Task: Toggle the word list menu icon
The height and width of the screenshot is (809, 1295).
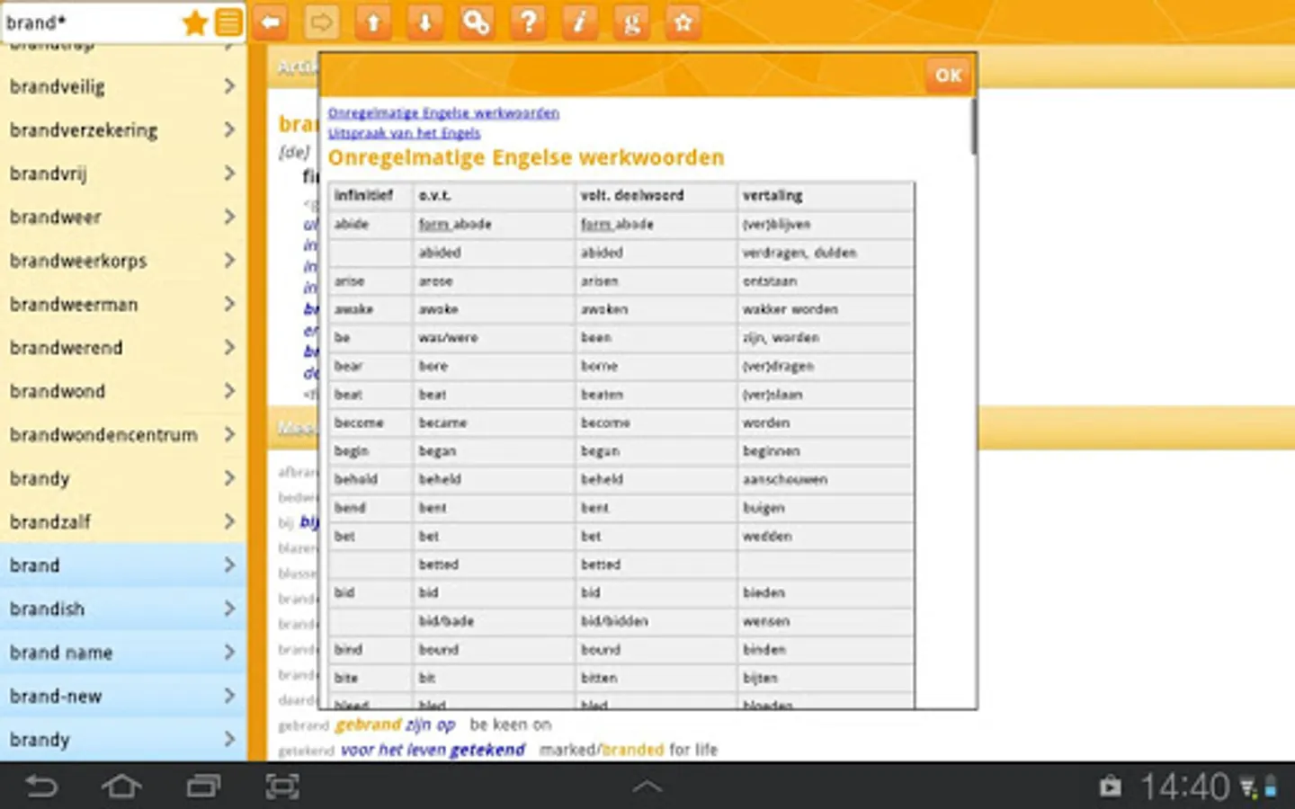Action: 228,22
